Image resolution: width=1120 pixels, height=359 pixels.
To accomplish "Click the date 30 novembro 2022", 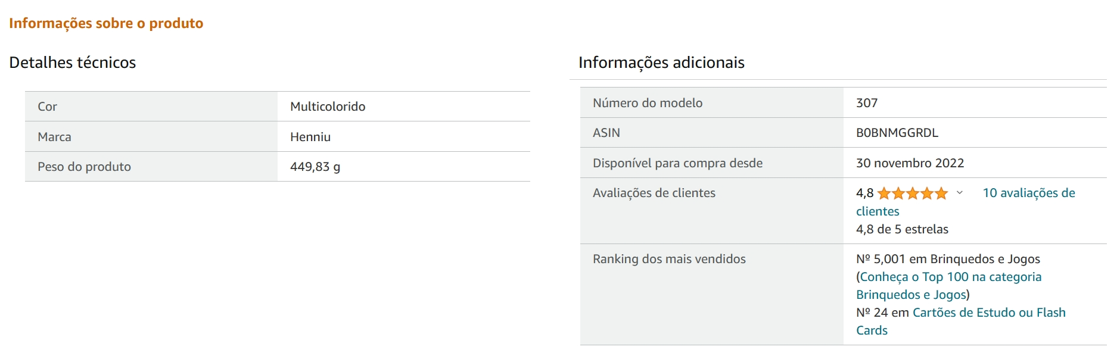I will tap(910, 163).
